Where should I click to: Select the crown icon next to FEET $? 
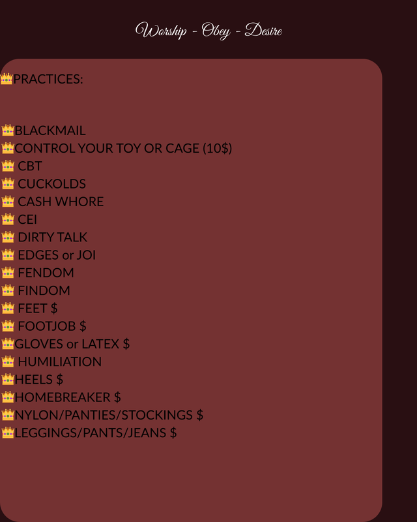coord(8,308)
